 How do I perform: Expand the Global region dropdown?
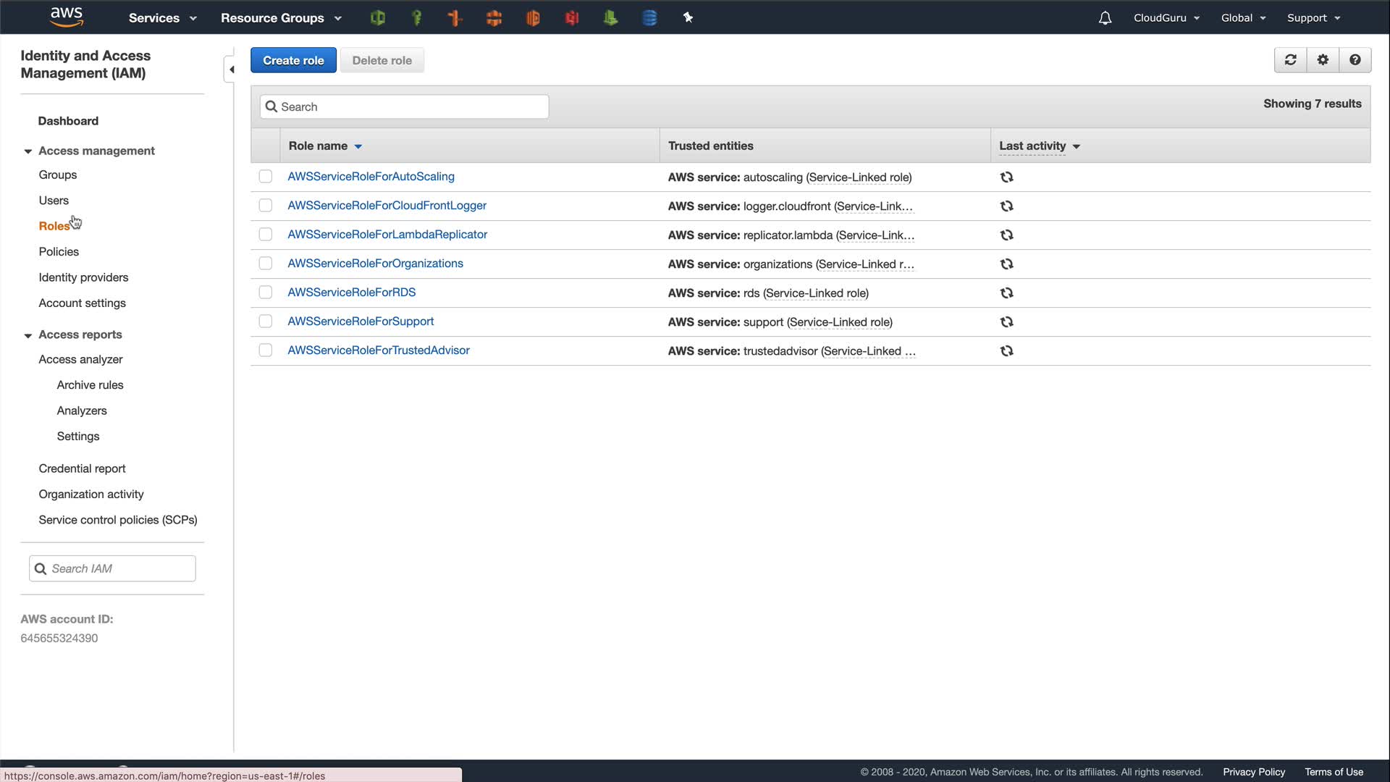point(1243,18)
